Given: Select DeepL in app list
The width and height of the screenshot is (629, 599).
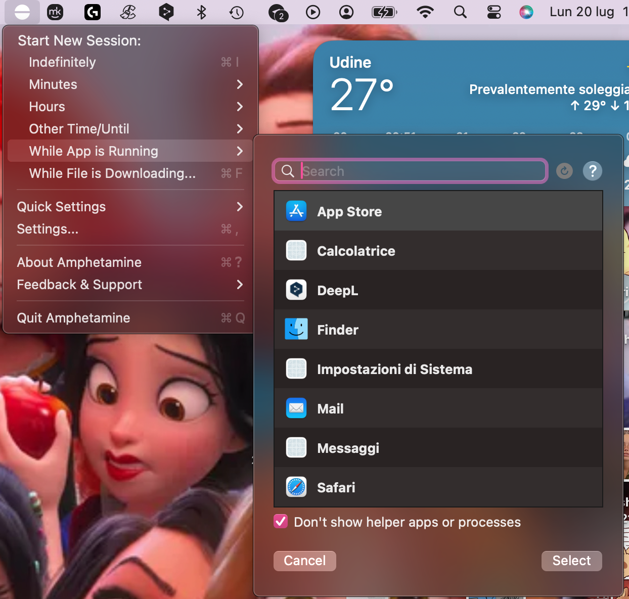Looking at the screenshot, I should 438,290.
